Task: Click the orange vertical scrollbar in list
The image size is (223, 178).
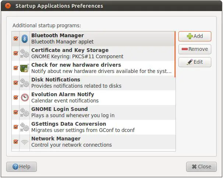Action: coord(175,55)
